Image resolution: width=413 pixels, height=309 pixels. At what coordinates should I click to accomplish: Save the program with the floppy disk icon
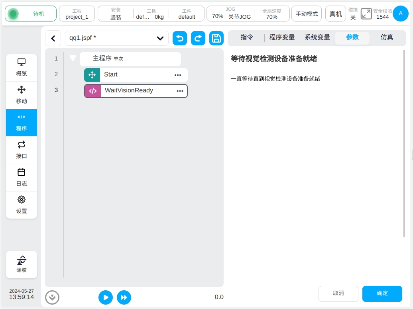click(x=216, y=38)
